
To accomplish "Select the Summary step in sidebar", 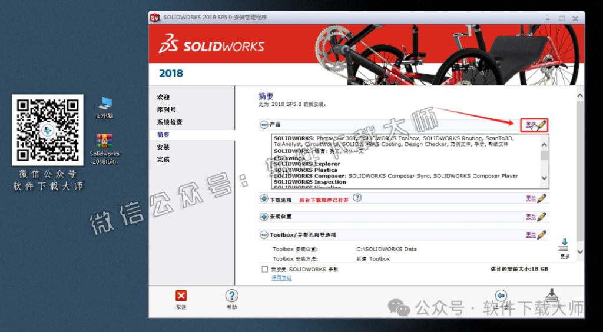I will 163,135.
